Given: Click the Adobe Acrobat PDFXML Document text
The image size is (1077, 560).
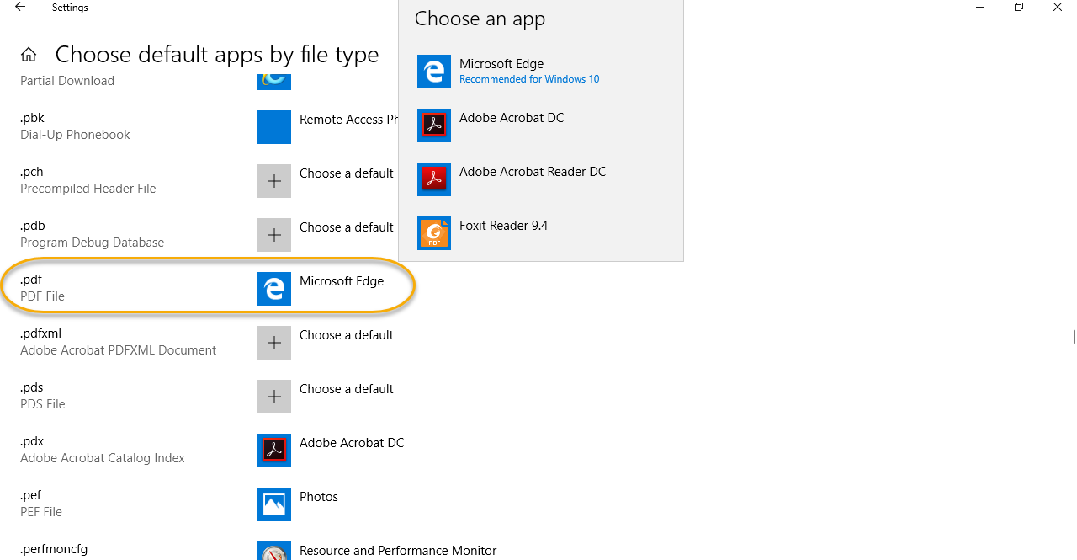Looking at the screenshot, I should (x=119, y=350).
